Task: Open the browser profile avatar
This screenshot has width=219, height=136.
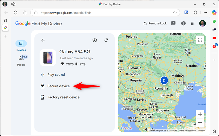Action: tap(5, 4)
